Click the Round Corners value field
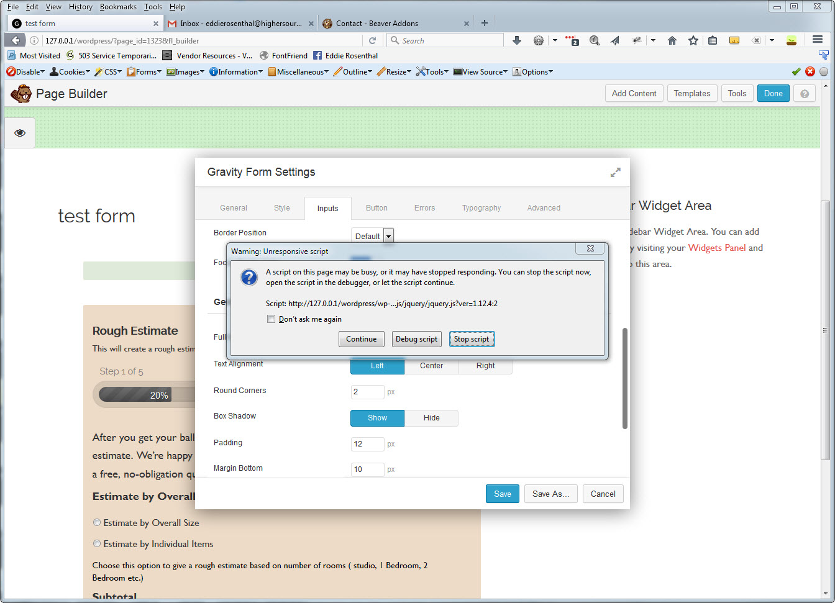 368,392
